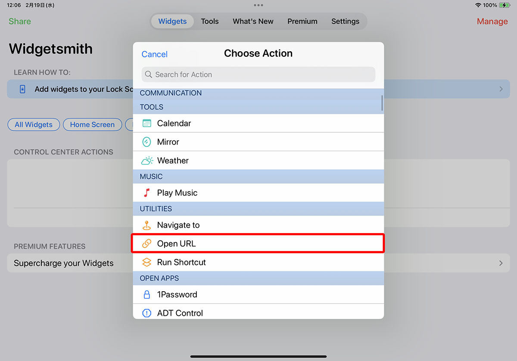Viewport: 517px width, 361px height.
Task: Open the Lock Screen guide chevron
Action: tap(501, 89)
